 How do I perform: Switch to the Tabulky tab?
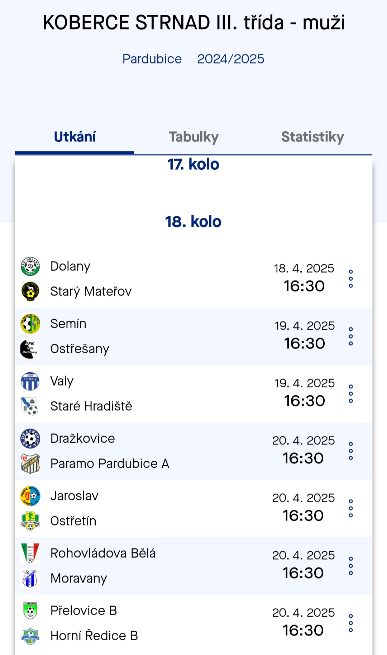point(193,137)
